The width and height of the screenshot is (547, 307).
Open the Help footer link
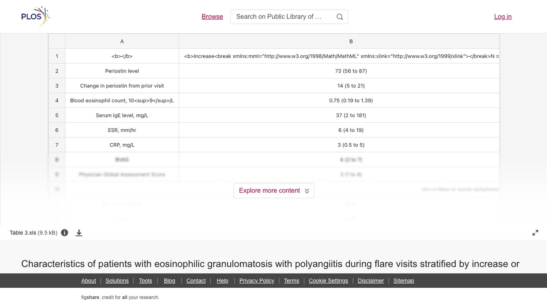coord(223,281)
